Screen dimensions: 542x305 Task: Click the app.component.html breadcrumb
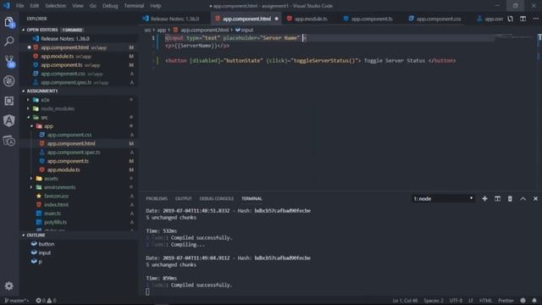click(x=204, y=30)
